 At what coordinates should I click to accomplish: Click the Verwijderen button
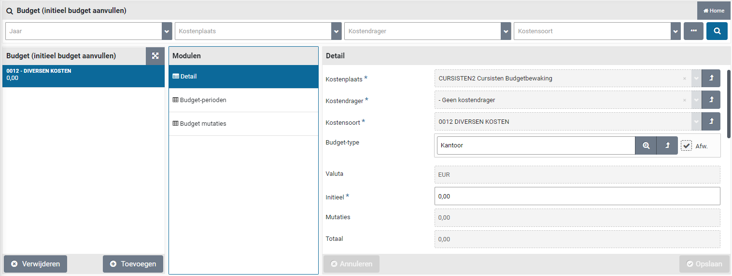pos(35,264)
